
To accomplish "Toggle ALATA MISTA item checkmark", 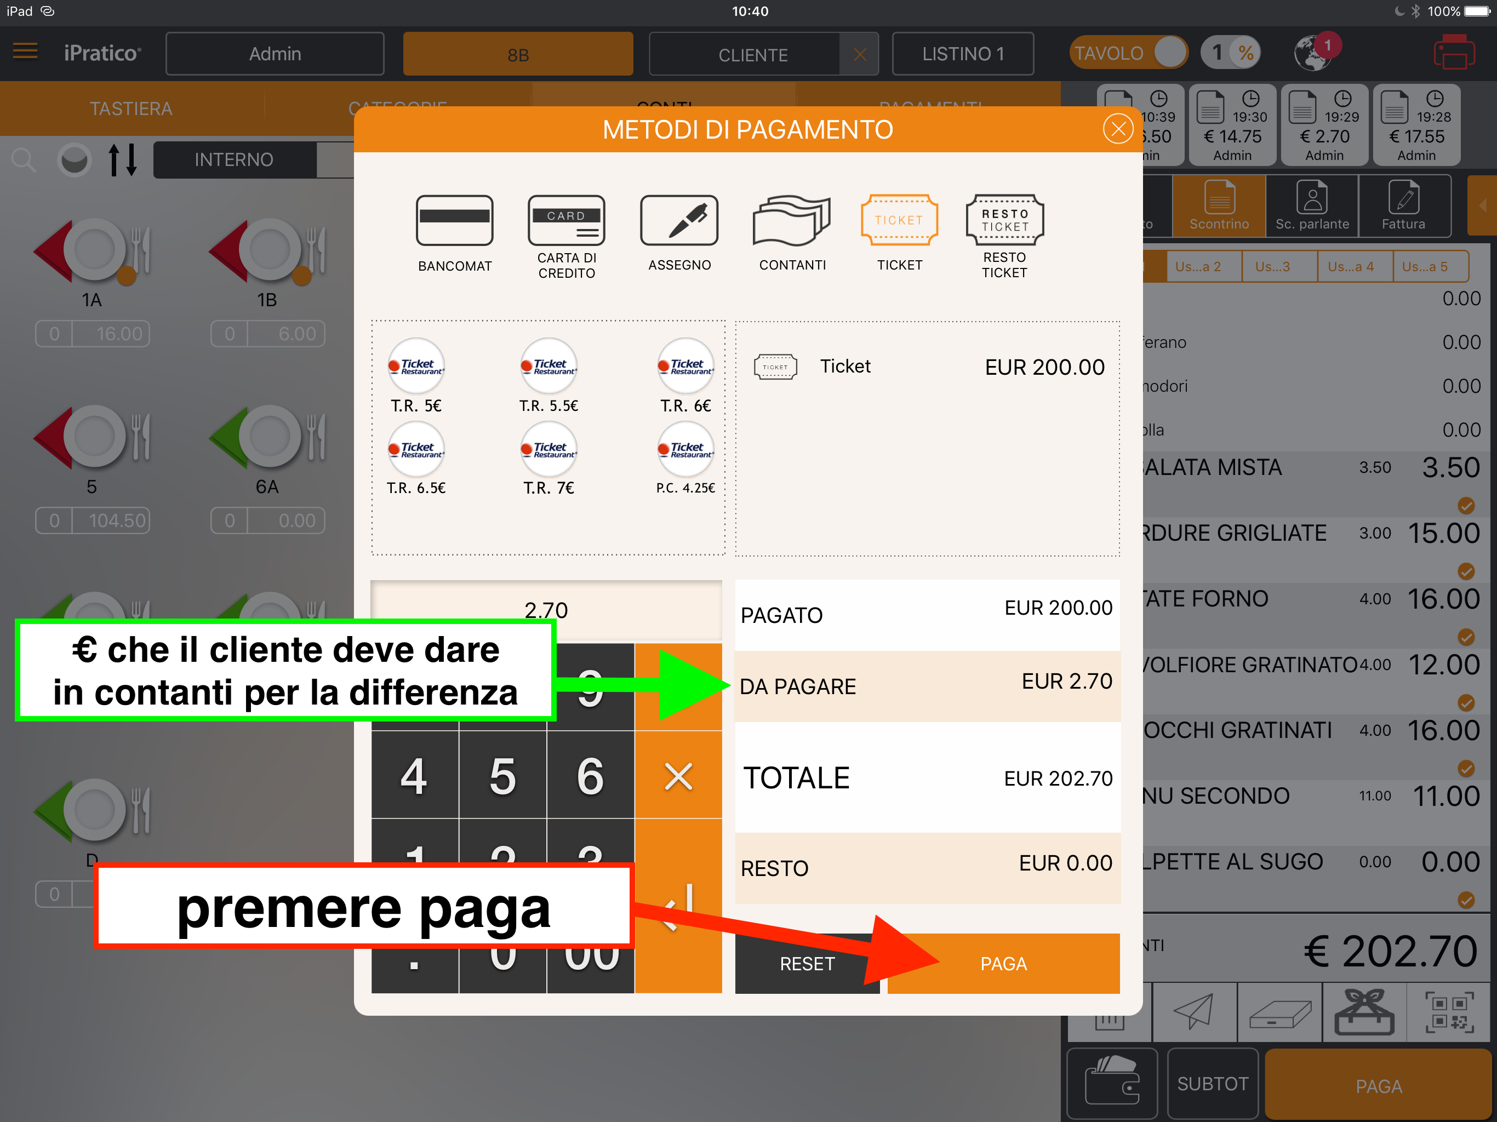I will pyautogui.click(x=1466, y=506).
